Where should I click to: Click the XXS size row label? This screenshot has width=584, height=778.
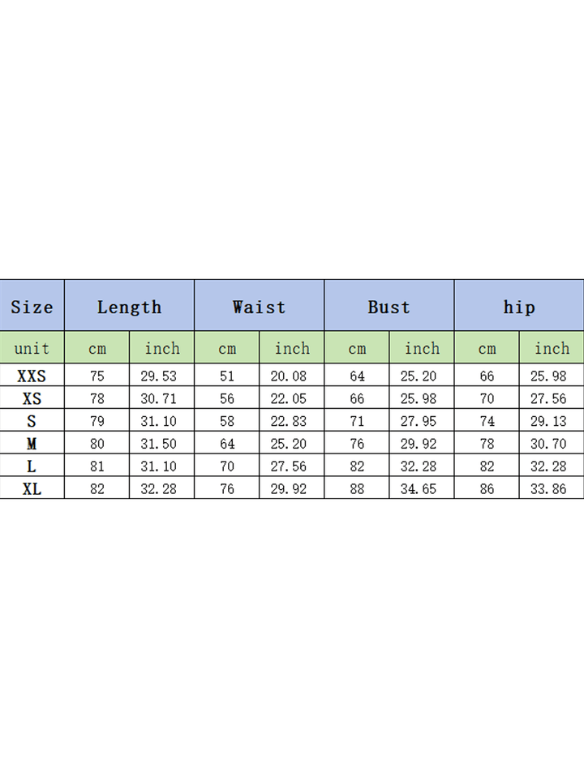click(32, 375)
